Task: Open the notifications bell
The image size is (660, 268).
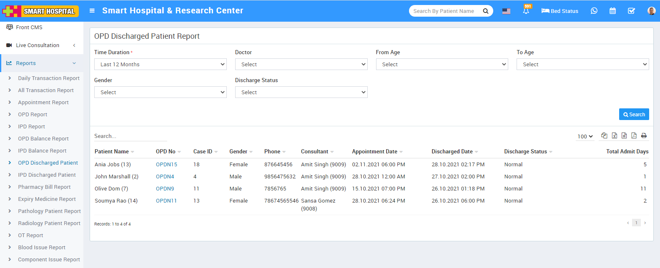Action: pos(526,11)
